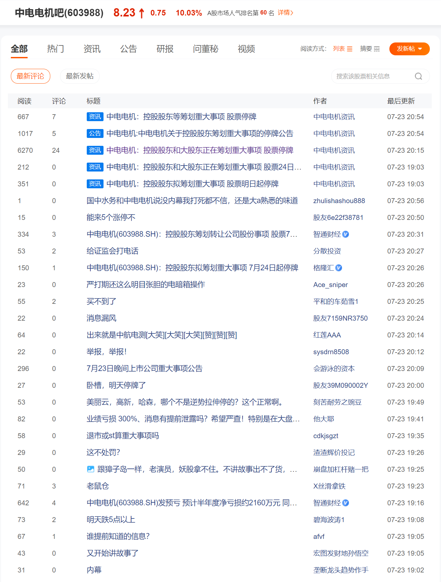Click 资讯 tag on the 6270-read post
Image resolution: width=441 pixels, height=582 pixels.
(95, 150)
